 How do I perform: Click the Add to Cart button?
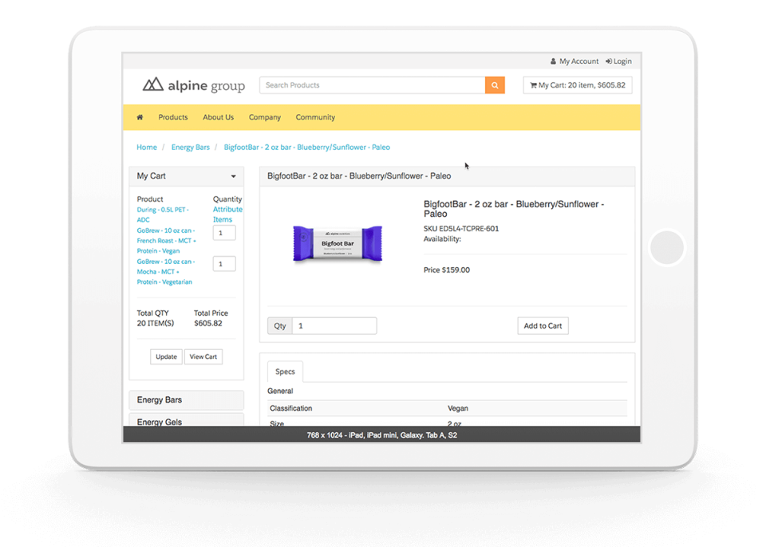[x=543, y=325]
